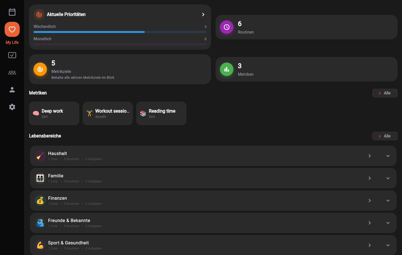Click the Familie icon
The image size is (402, 255).
pos(40,178)
